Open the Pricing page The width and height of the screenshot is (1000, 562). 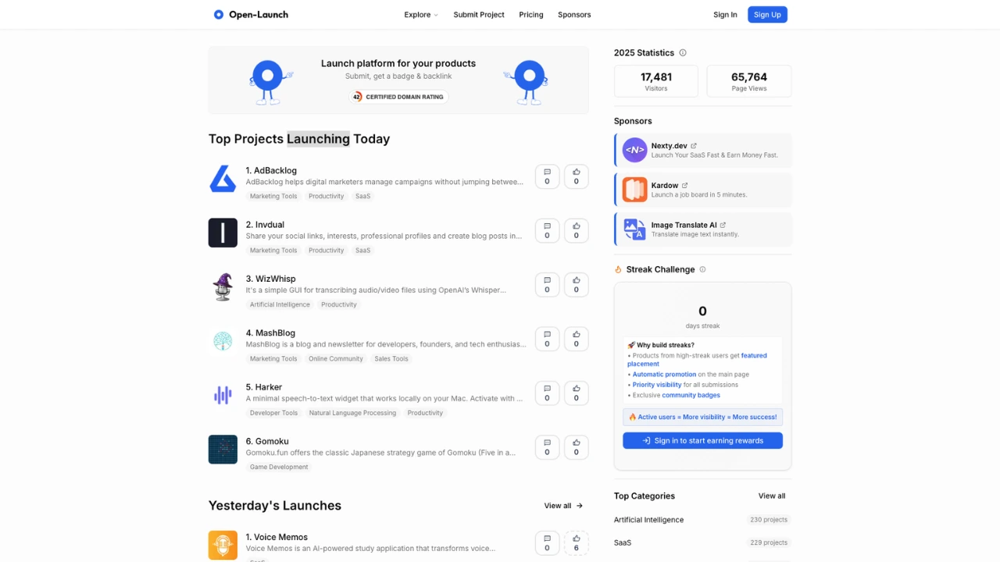pos(531,15)
